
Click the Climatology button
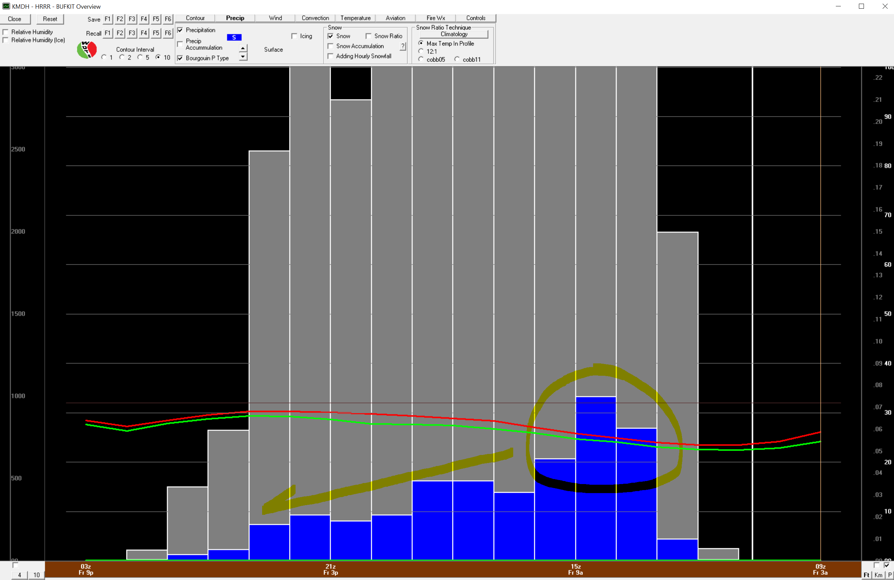pyautogui.click(x=454, y=34)
